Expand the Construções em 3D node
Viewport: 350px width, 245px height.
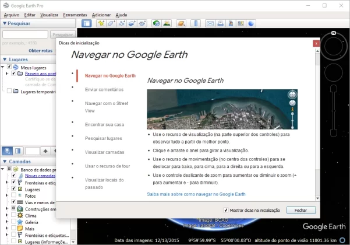tap(6, 208)
